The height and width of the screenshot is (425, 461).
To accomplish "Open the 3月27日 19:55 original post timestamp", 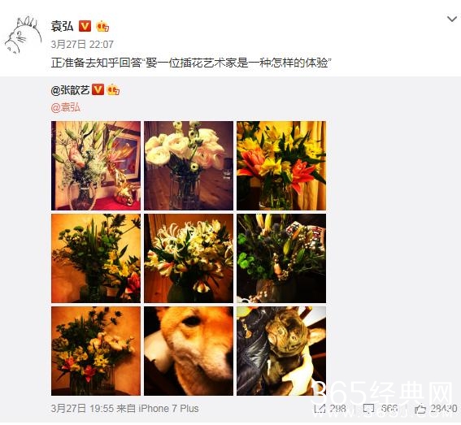I will point(82,409).
